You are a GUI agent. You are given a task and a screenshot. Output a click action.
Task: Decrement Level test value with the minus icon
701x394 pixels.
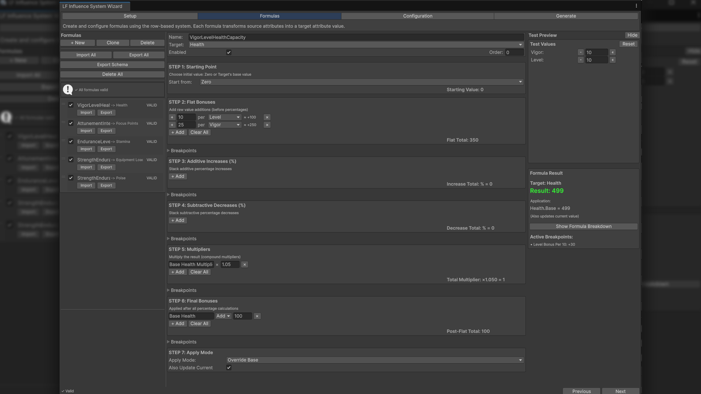581,60
